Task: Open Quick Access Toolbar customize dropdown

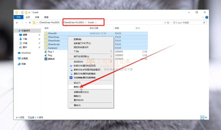Action: coord(29,13)
